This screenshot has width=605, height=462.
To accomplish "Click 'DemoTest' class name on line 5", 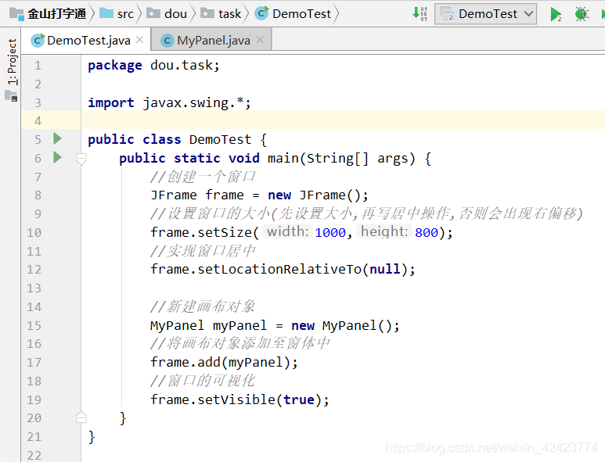I will (220, 139).
